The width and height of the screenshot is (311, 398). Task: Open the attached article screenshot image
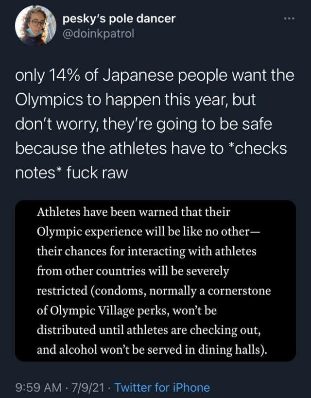155,280
